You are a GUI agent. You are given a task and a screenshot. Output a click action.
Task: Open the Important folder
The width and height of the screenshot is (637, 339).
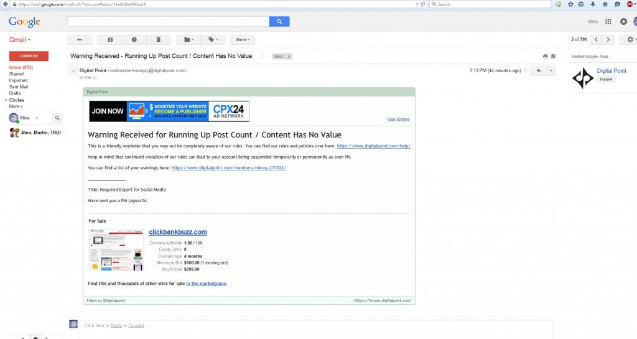(x=18, y=80)
